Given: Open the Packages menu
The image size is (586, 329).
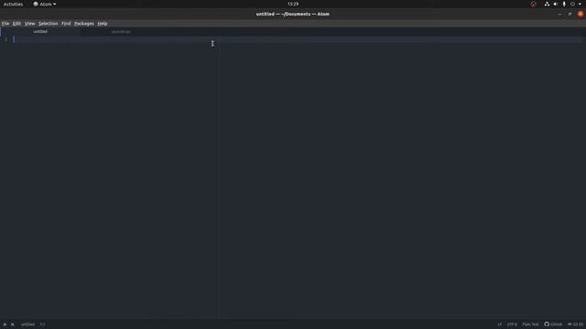Looking at the screenshot, I should point(84,24).
